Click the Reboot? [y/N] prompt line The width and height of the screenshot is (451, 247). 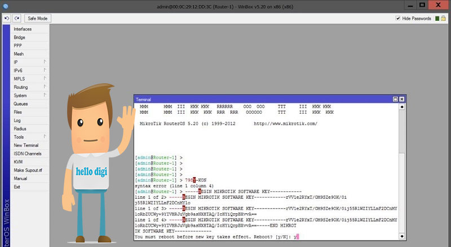click(x=216, y=237)
